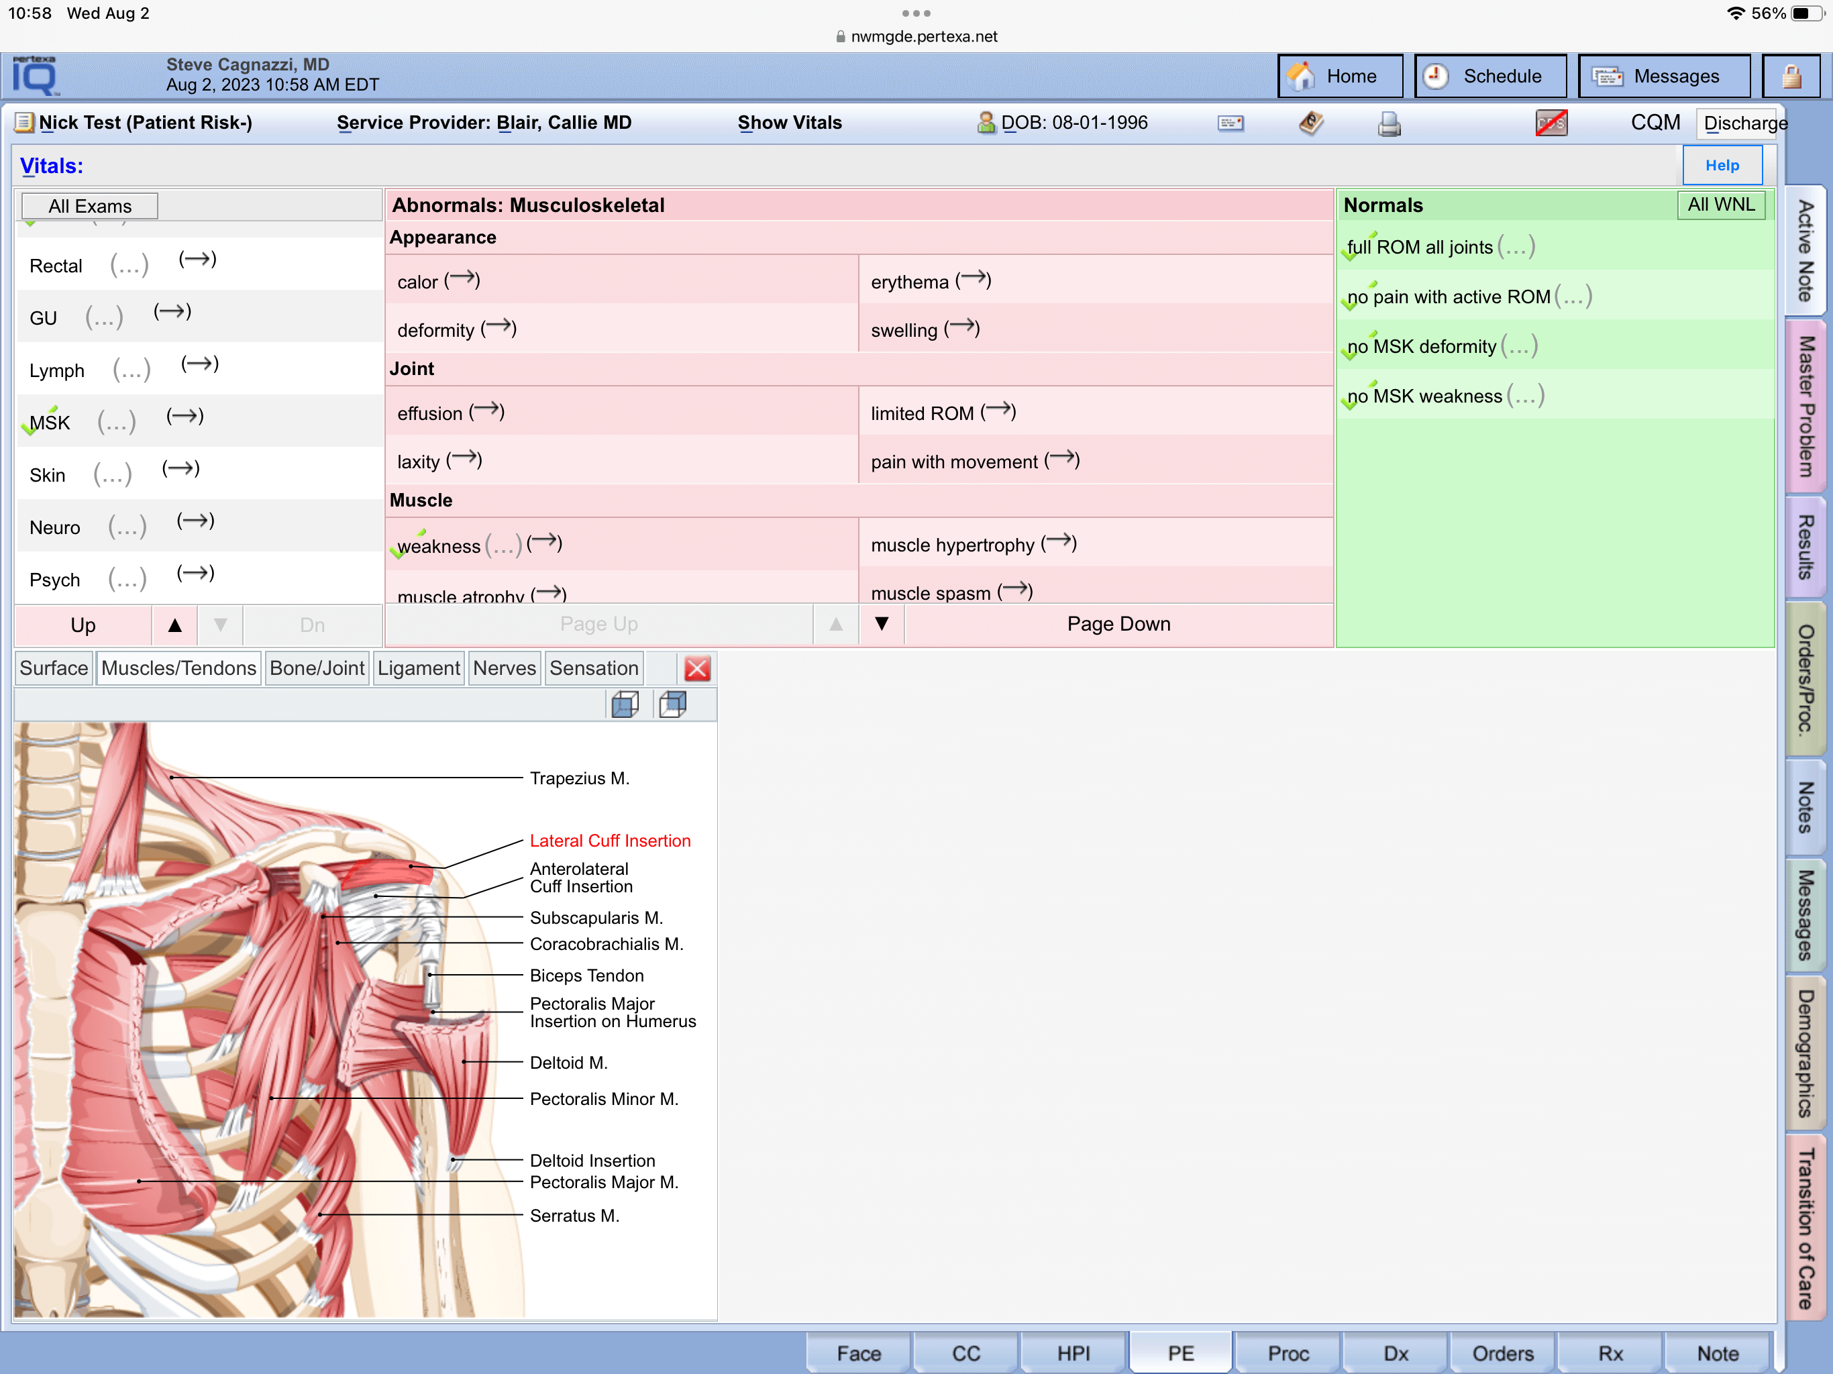The height and width of the screenshot is (1374, 1833).
Task: Click the second 3D cube view icon
Action: (672, 704)
